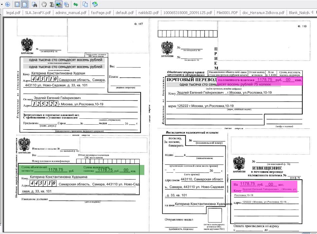The height and width of the screenshot is (234, 317).
Task: Click the zoom in plus icon
Action: (x=7, y=4)
